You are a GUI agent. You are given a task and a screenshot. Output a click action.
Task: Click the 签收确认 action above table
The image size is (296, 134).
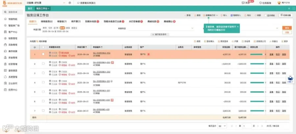click(x=209, y=41)
